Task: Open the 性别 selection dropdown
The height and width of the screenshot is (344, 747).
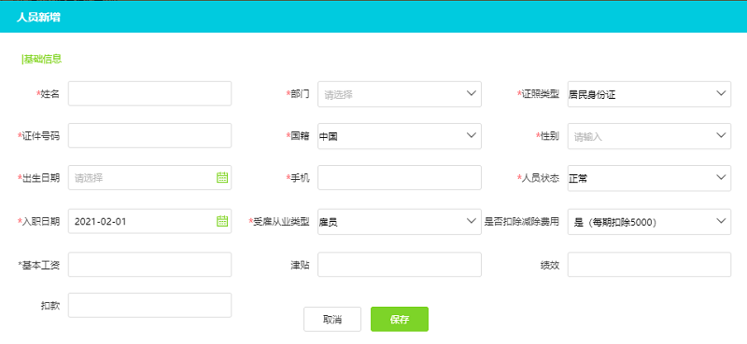Action: click(x=649, y=136)
